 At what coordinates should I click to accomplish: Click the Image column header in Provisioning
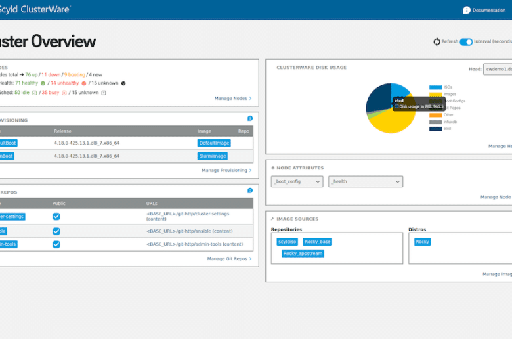204,131
